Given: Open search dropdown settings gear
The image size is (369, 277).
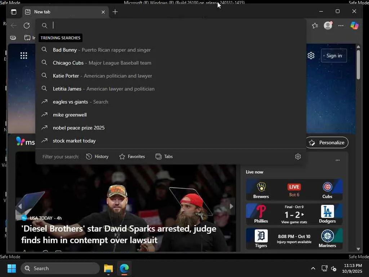Looking at the screenshot, I should tap(298, 157).
